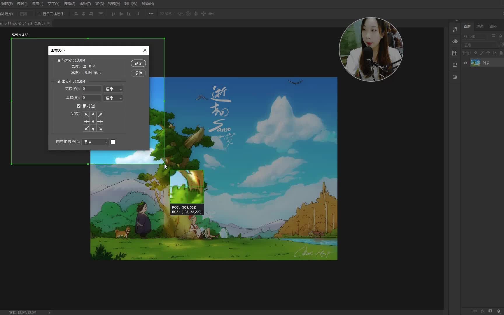Click align vertical centers icon

point(121,14)
